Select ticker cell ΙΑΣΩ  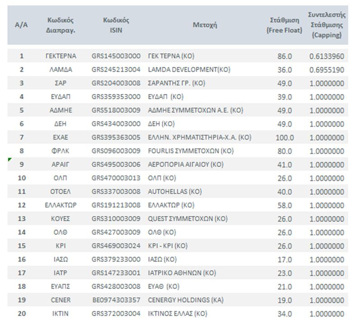(61, 260)
